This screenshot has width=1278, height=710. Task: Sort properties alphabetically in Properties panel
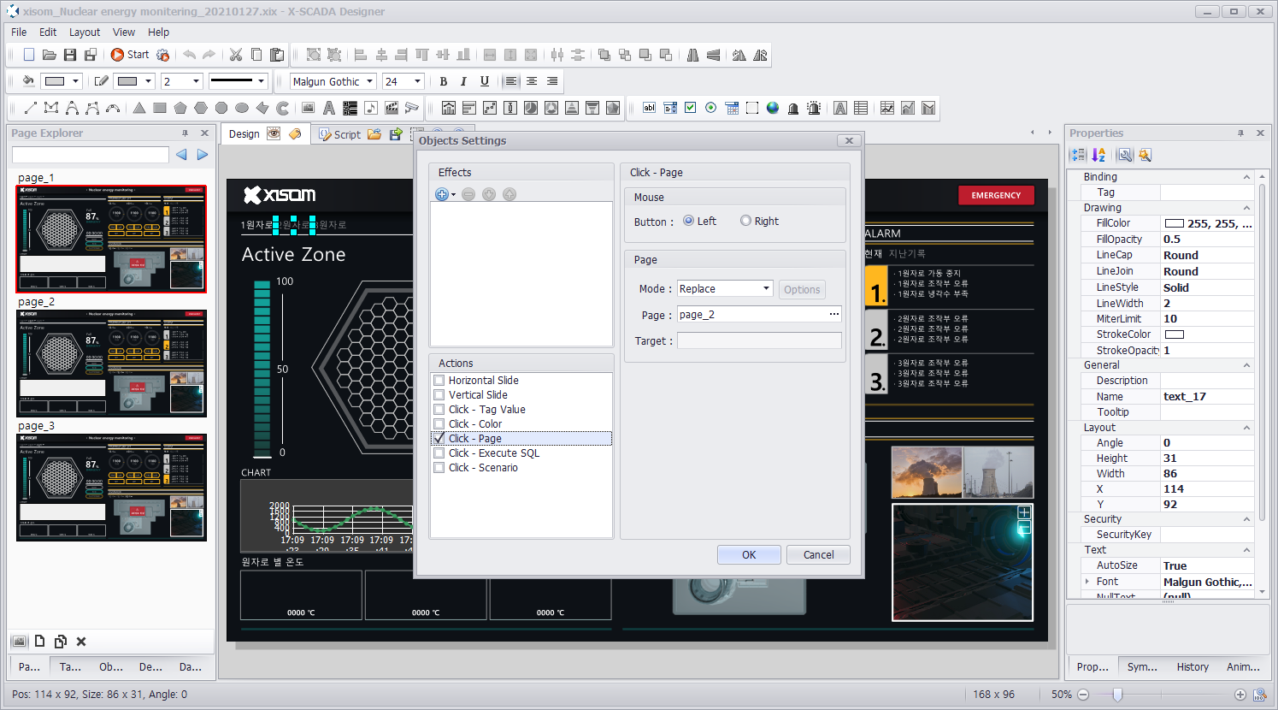pyautogui.click(x=1098, y=155)
